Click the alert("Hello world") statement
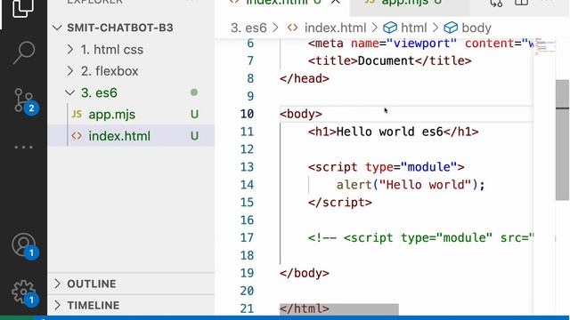This screenshot has height=320, width=570. tap(411, 185)
